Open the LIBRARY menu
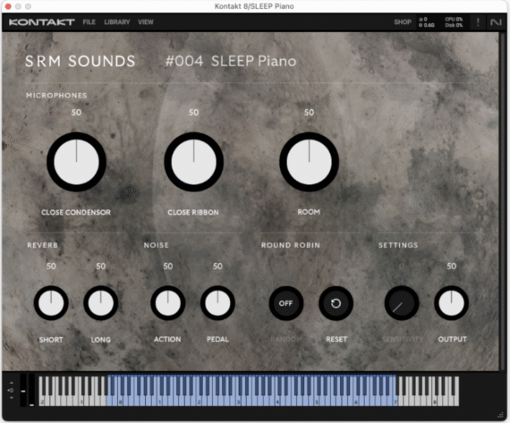The height and width of the screenshot is (423, 510). (x=117, y=22)
